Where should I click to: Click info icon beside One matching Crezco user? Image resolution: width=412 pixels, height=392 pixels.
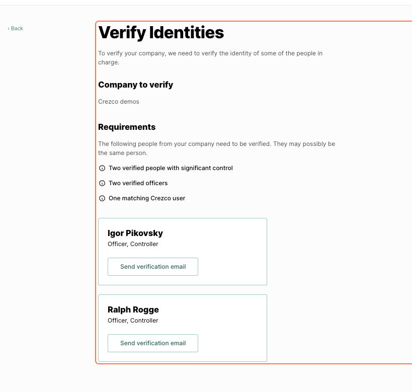102,198
